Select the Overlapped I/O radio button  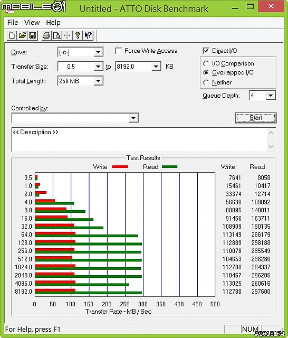click(206, 73)
